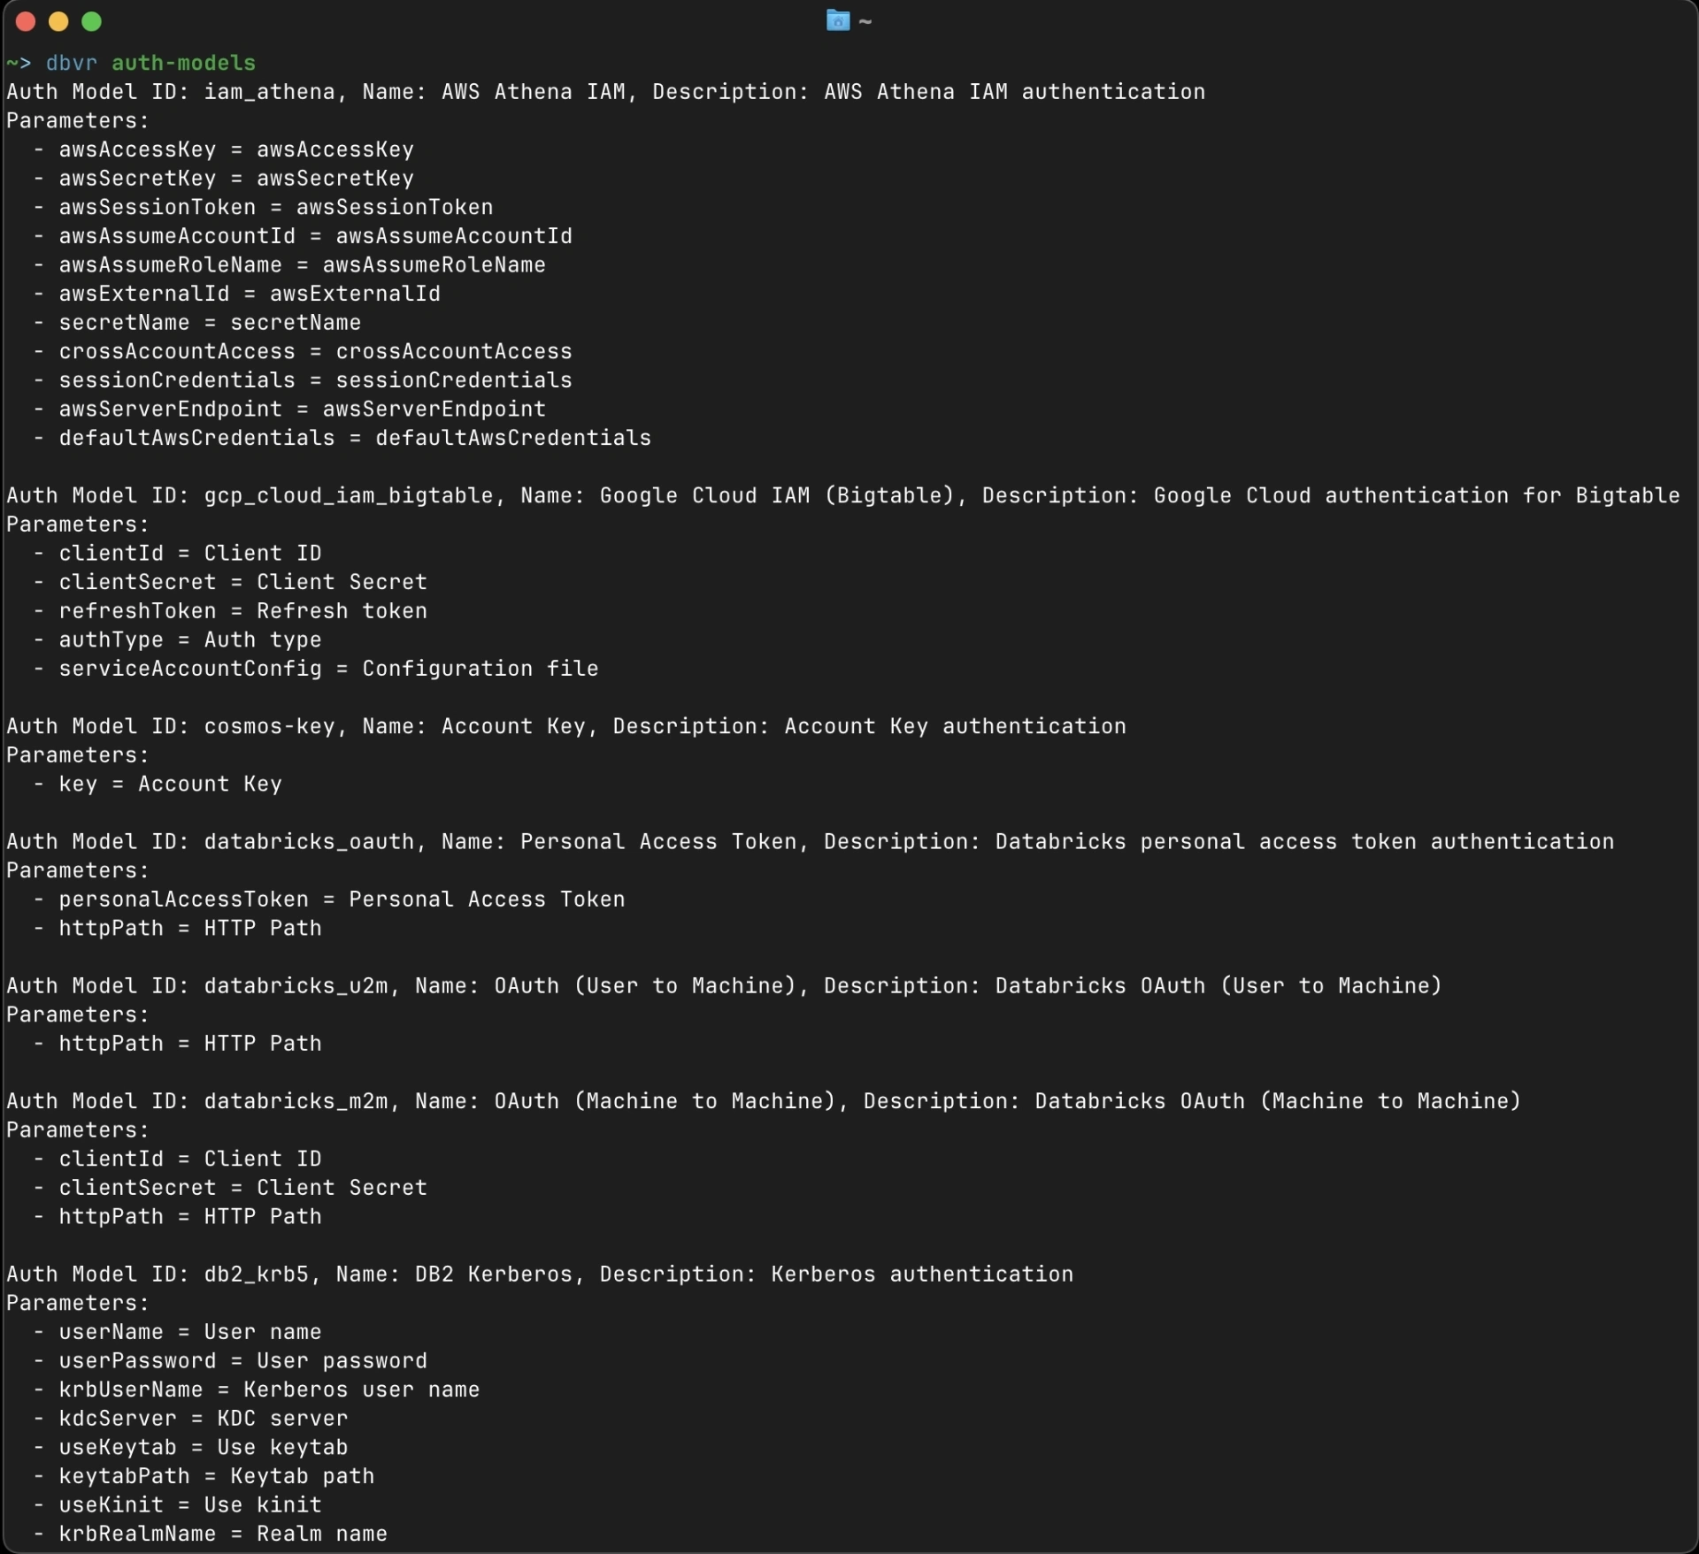The width and height of the screenshot is (1699, 1554).
Task: Click the 'databricks_u2m' auth model ID
Action: pyautogui.click(x=296, y=985)
